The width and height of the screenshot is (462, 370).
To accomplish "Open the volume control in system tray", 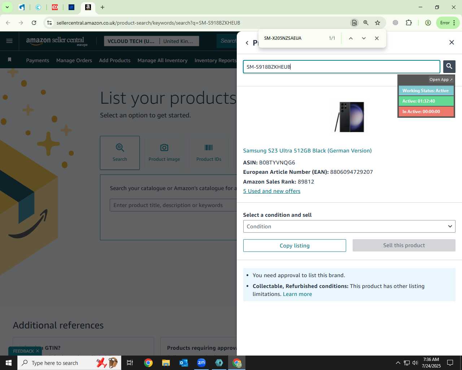I will [415, 363].
